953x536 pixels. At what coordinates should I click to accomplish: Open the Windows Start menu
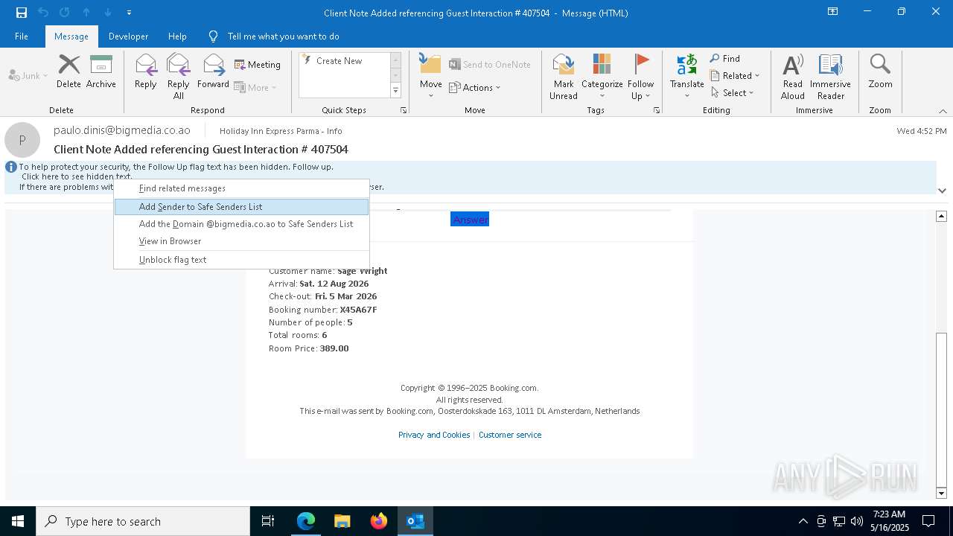tap(18, 521)
